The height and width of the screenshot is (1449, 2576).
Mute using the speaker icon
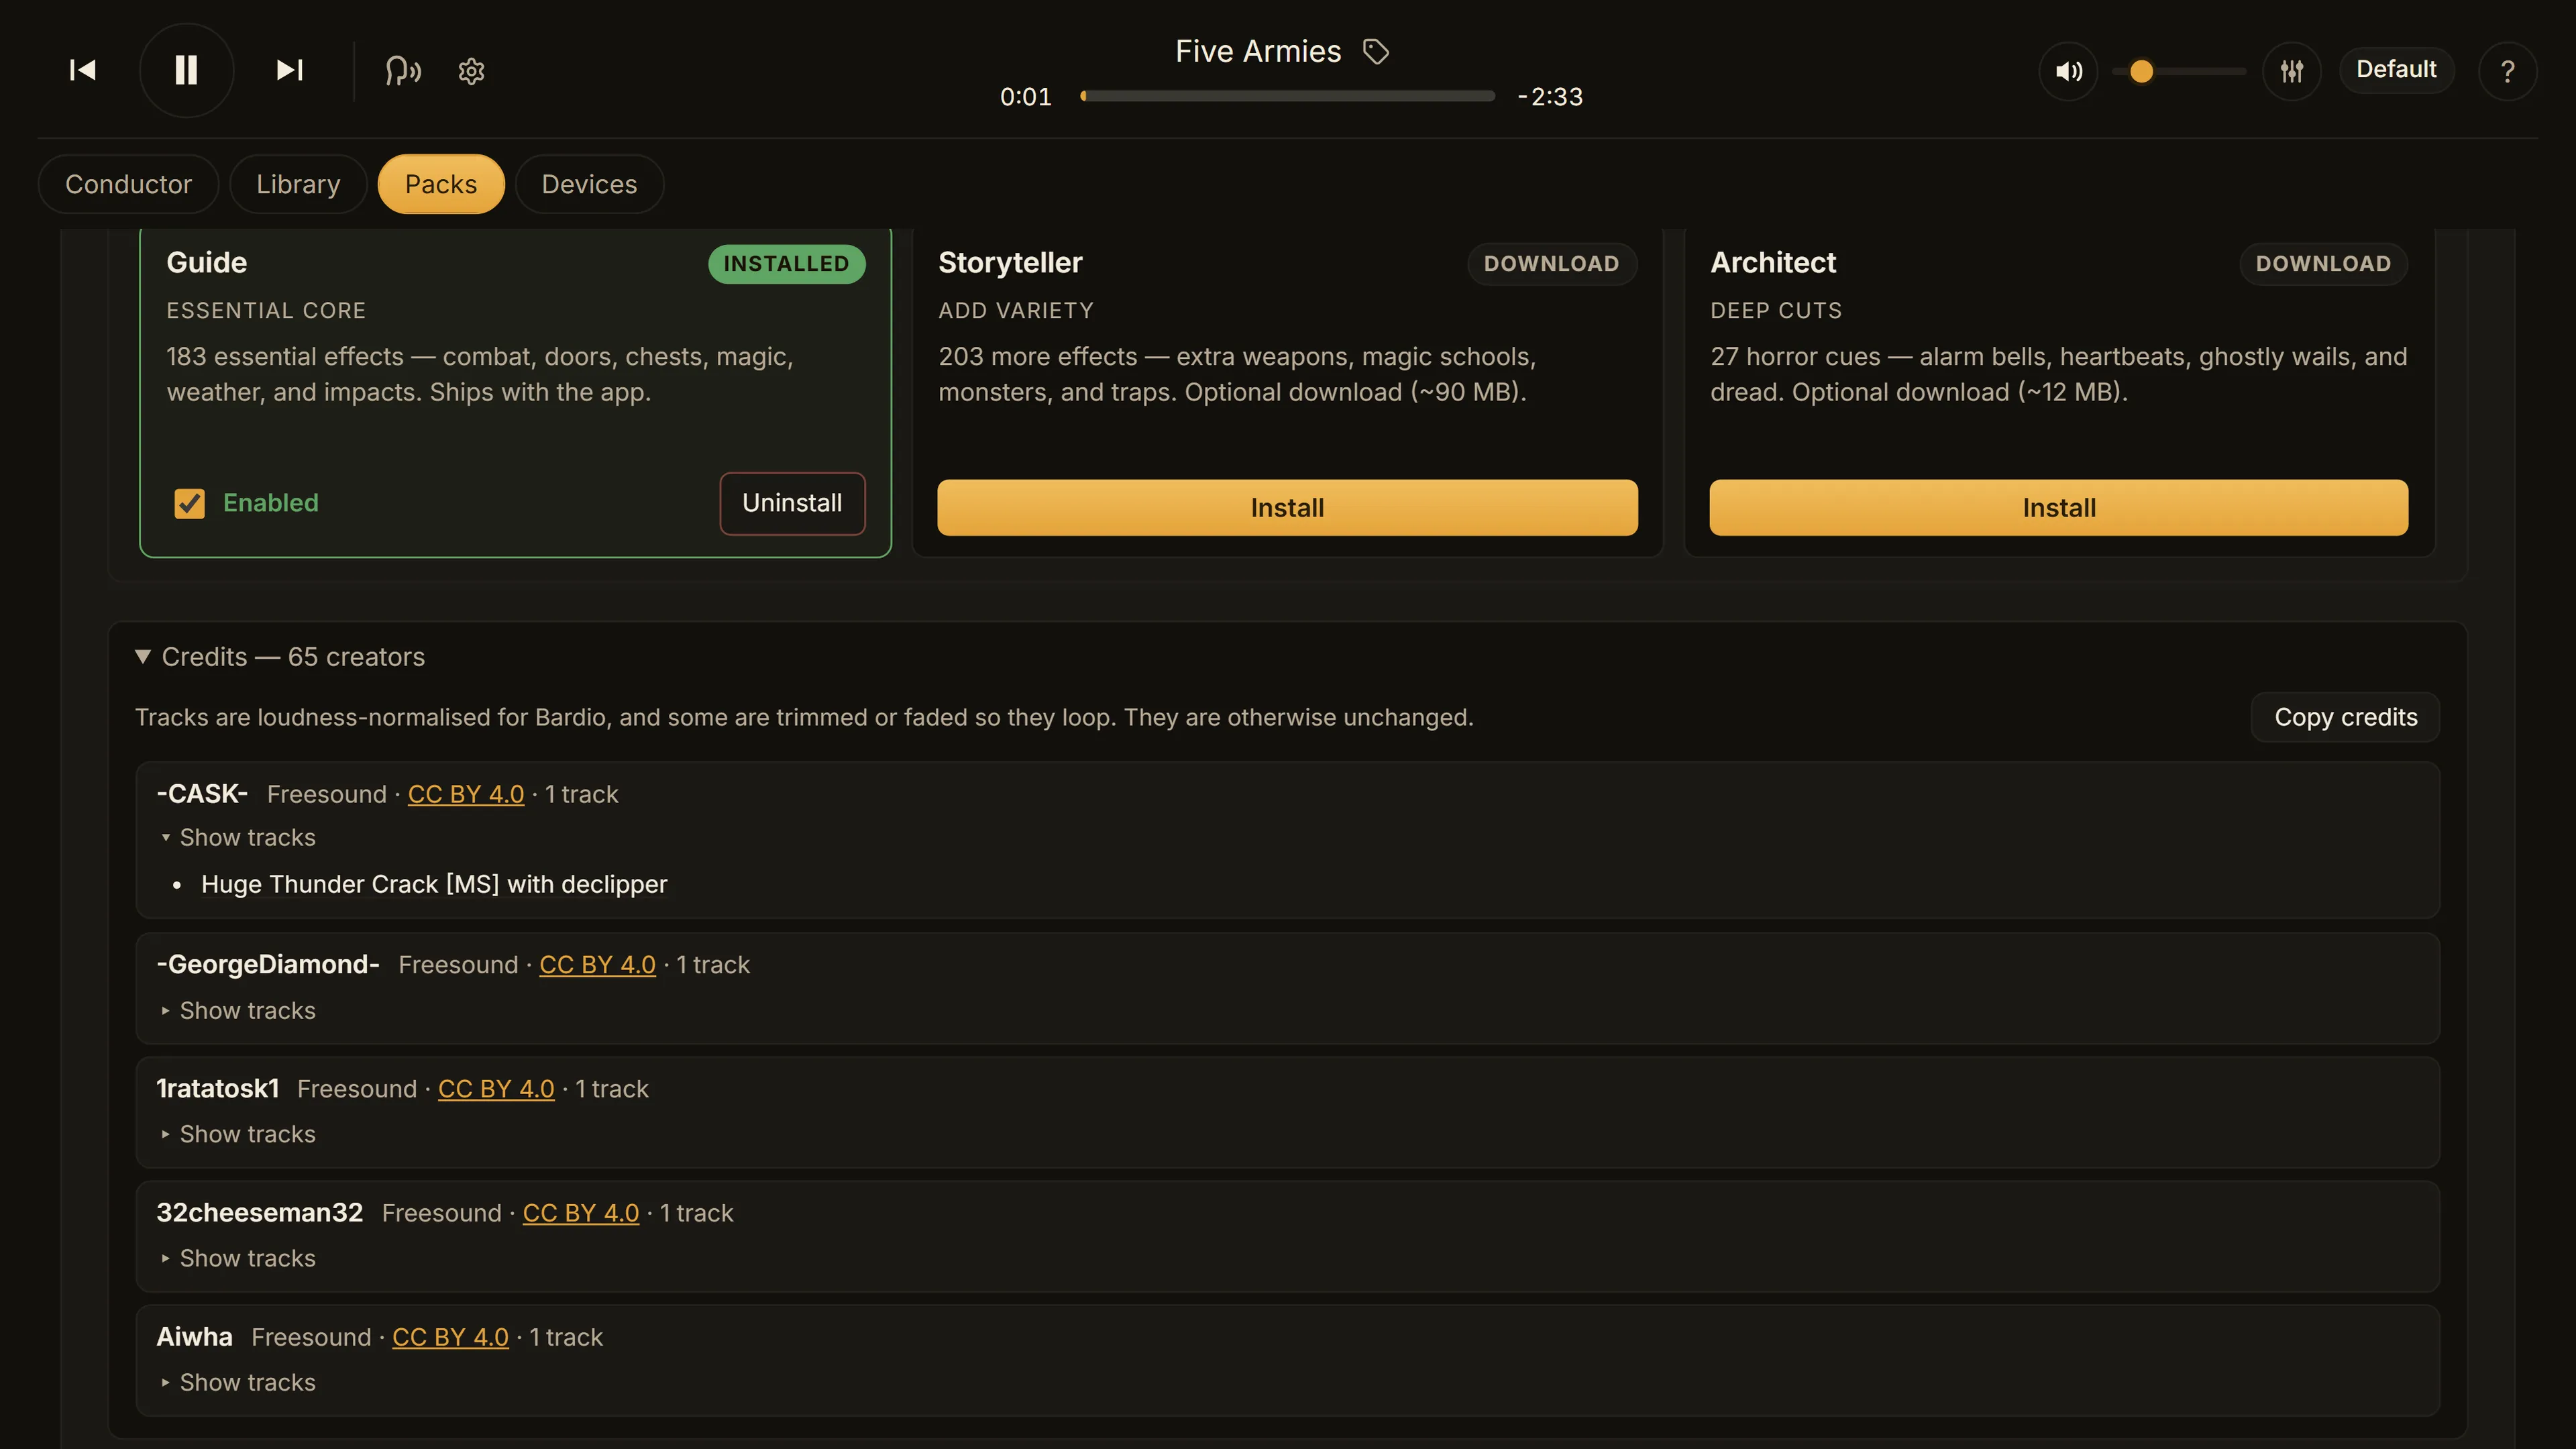pos(2069,71)
